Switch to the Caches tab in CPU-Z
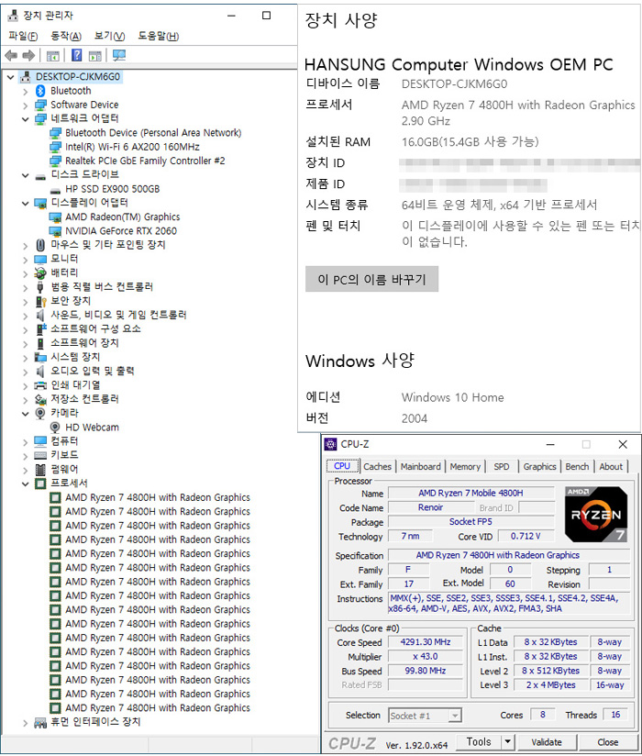Screen dimensions: 642x756 (x=377, y=467)
